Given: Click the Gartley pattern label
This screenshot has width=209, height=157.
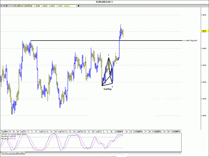Looking at the screenshot, I should pyautogui.click(x=108, y=89).
